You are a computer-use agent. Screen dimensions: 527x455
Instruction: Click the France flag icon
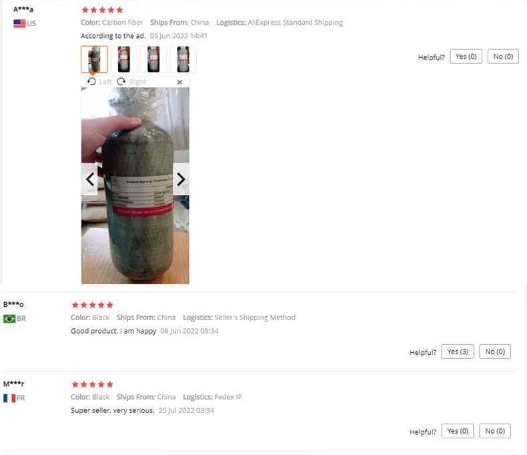pos(9,398)
